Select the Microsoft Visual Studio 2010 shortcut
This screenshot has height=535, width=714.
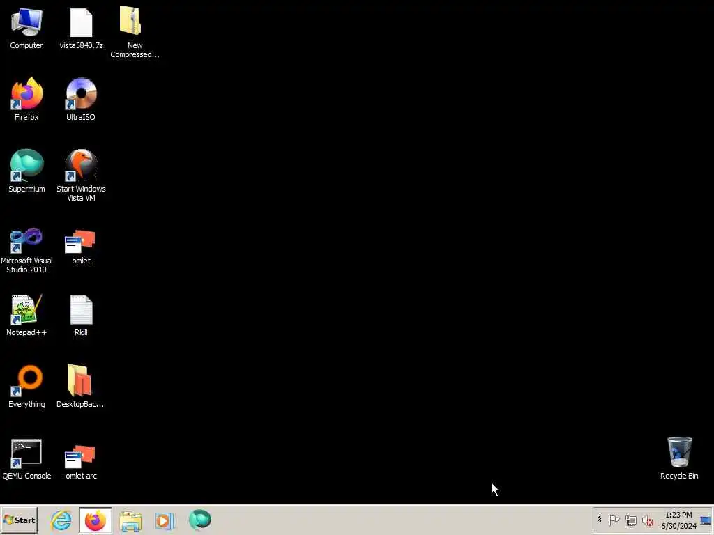(26, 251)
